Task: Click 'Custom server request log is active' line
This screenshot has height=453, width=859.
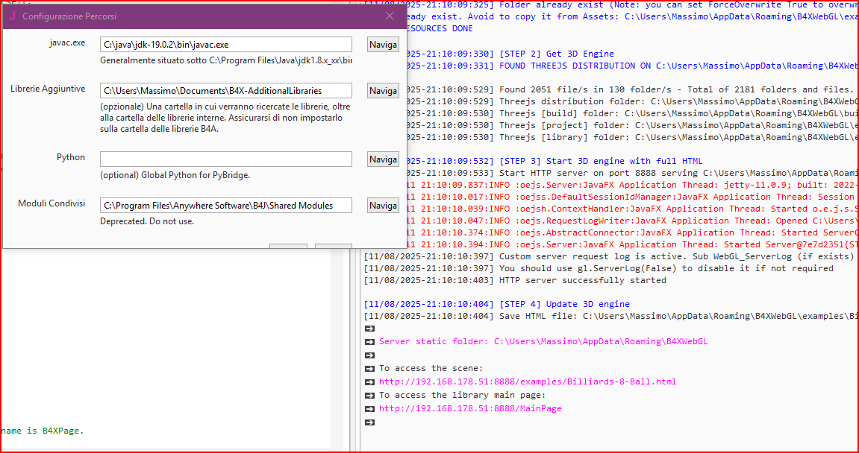Action: point(610,256)
